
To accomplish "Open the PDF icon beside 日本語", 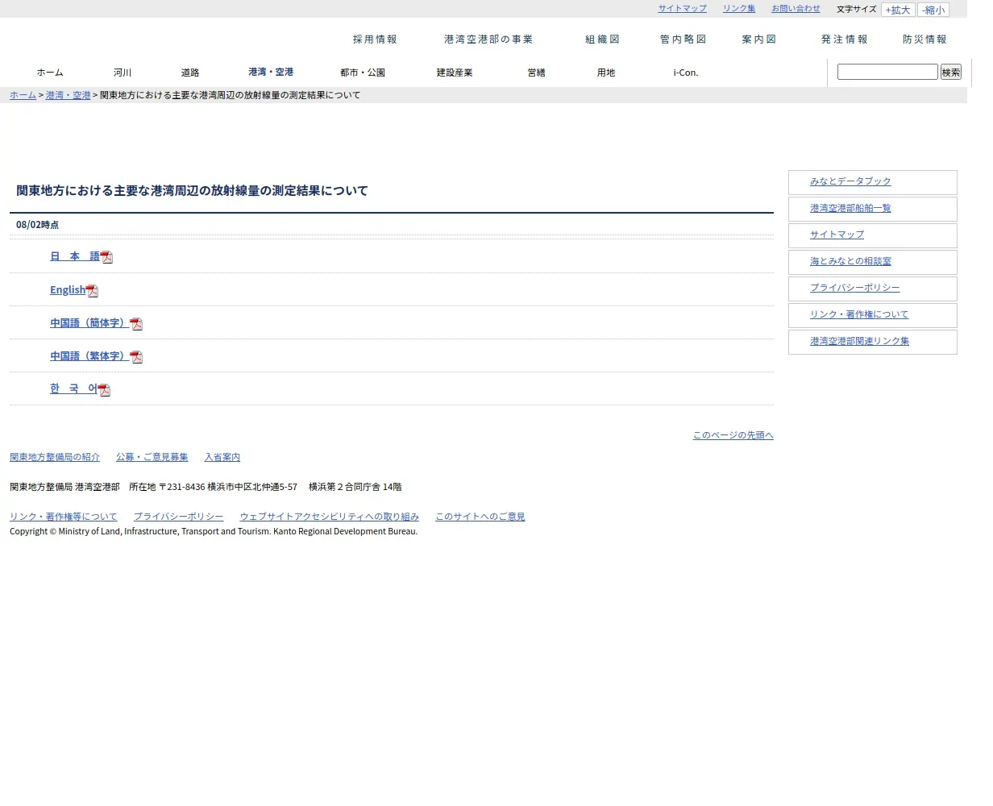I will click(106, 257).
